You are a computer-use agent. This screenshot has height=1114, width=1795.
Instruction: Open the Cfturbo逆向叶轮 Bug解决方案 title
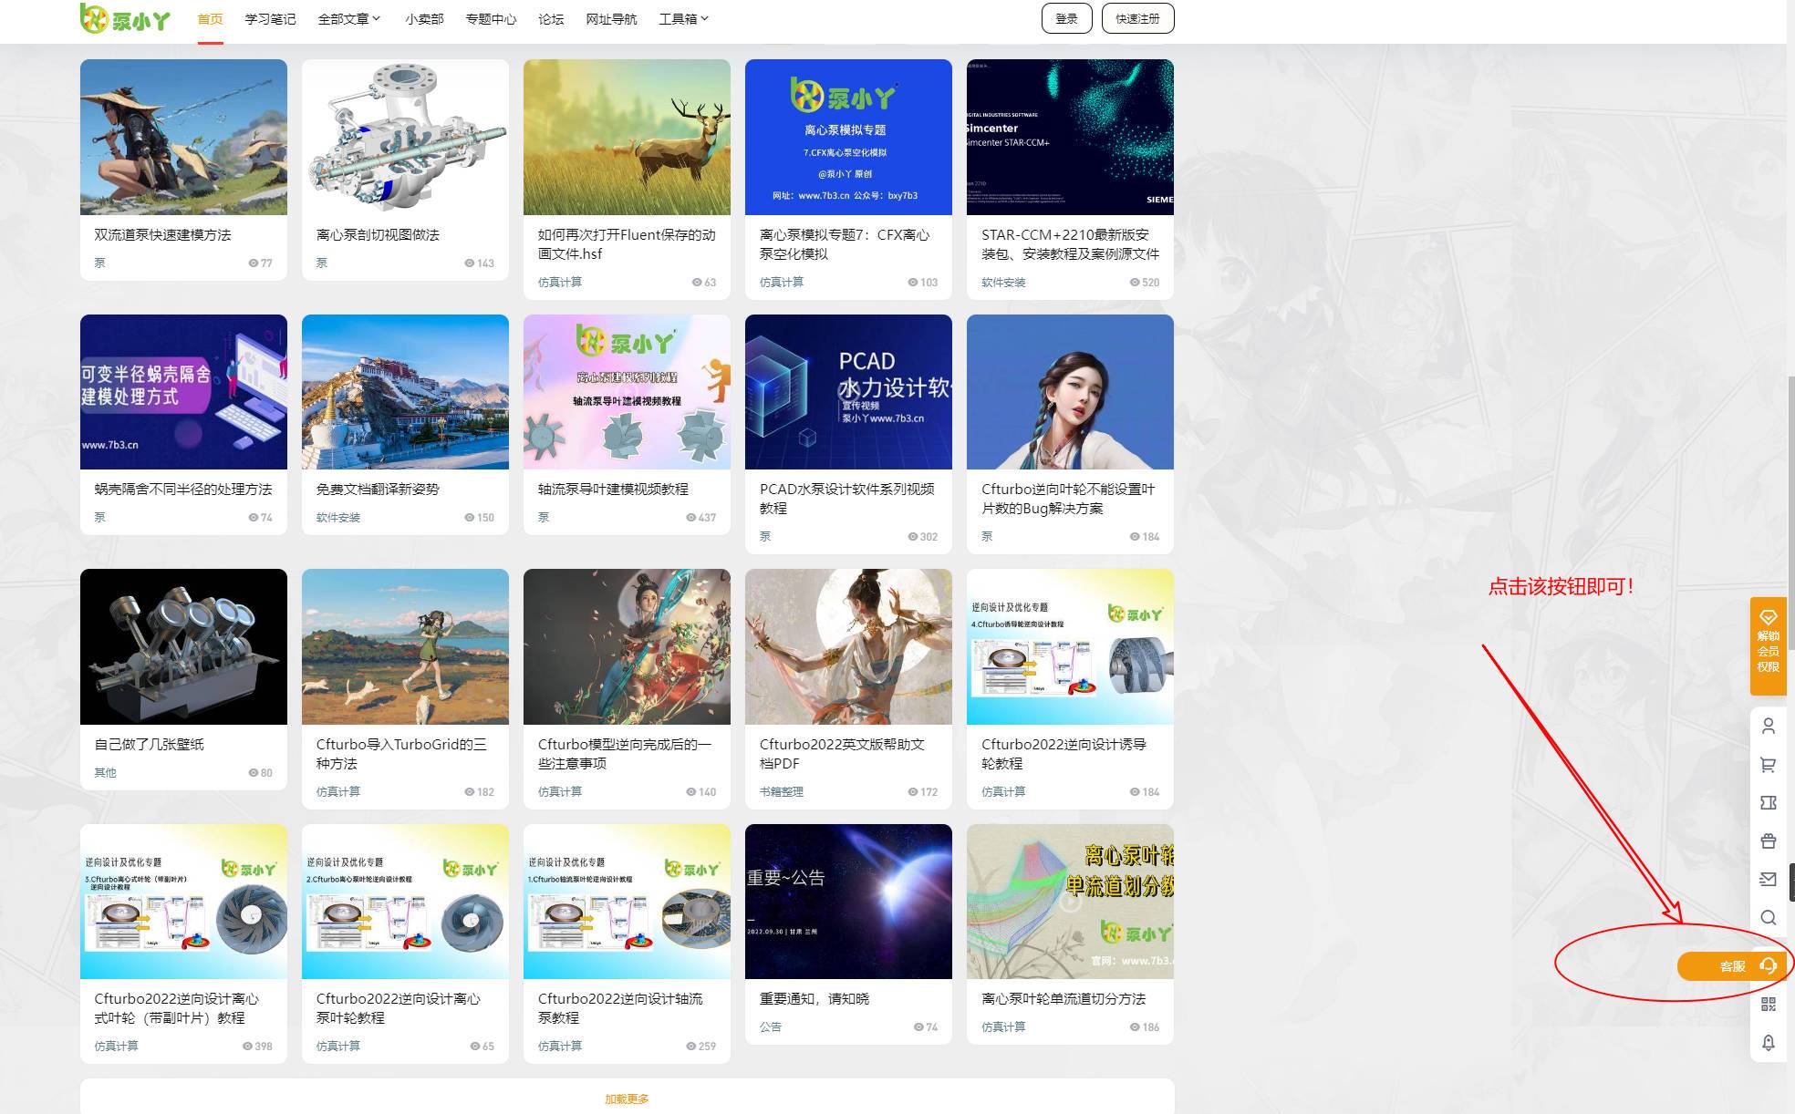tap(1068, 499)
